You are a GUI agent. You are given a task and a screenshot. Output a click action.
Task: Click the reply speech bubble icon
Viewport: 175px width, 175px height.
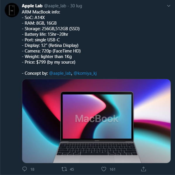25,169
